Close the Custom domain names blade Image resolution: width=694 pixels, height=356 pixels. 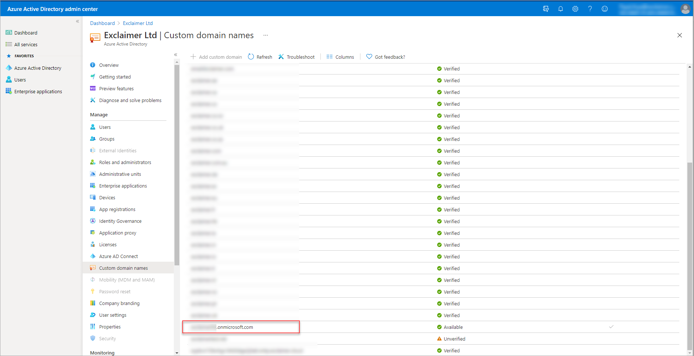[680, 35]
